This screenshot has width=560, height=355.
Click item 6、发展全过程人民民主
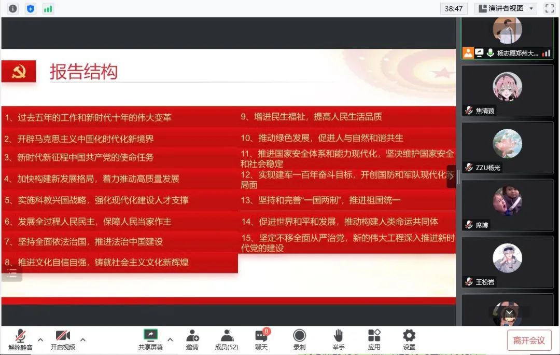[x=88, y=221]
